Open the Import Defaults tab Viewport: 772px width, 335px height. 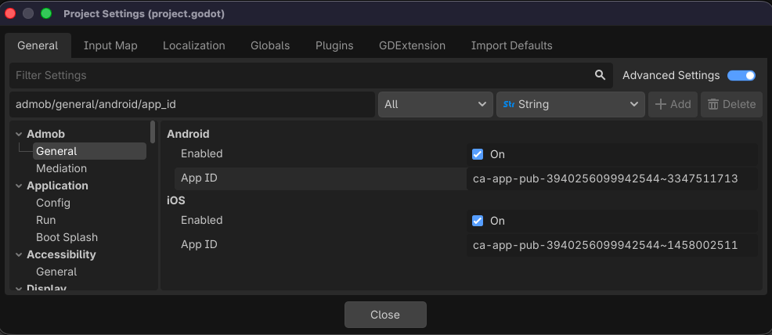511,45
